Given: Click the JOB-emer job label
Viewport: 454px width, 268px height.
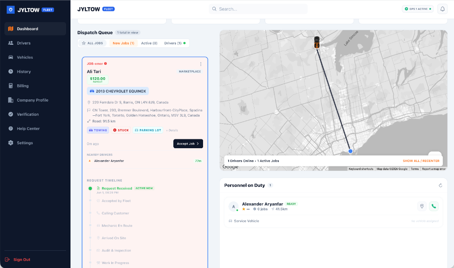Looking at the screenshot, I should 95,63.
